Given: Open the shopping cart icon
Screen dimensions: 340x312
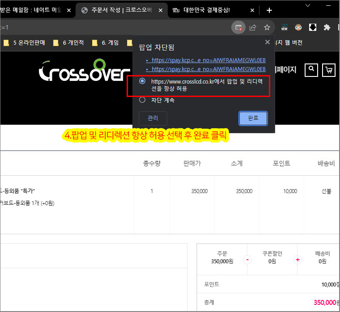Looking at the screenshot, I should 329,70.
